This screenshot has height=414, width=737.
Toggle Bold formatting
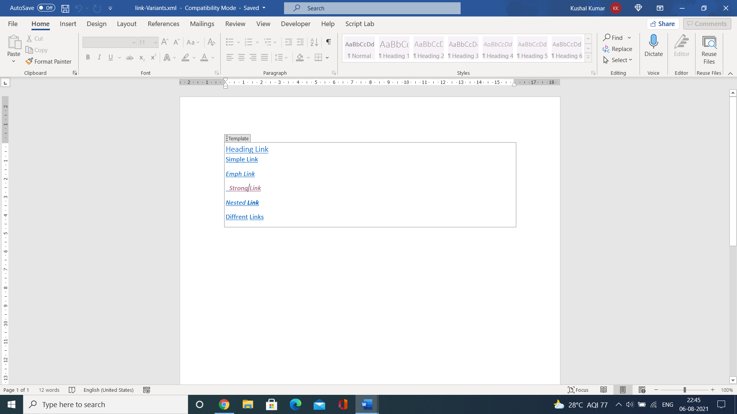(88, 58)
